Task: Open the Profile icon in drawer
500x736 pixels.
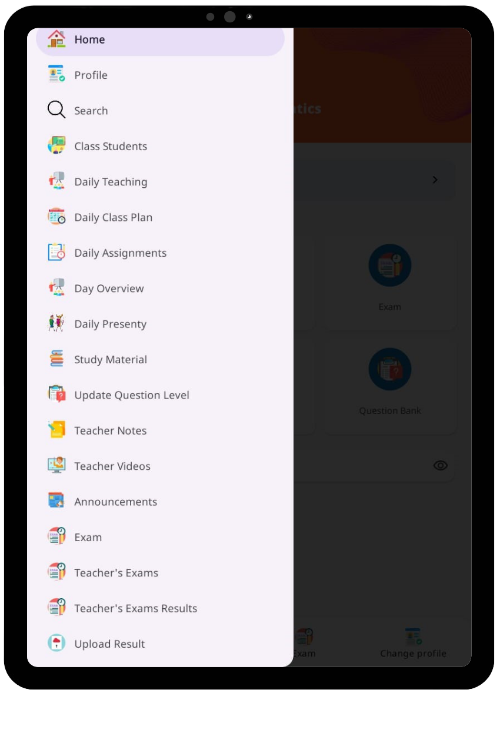Action: pyautogui.click(x=56, y=75)
